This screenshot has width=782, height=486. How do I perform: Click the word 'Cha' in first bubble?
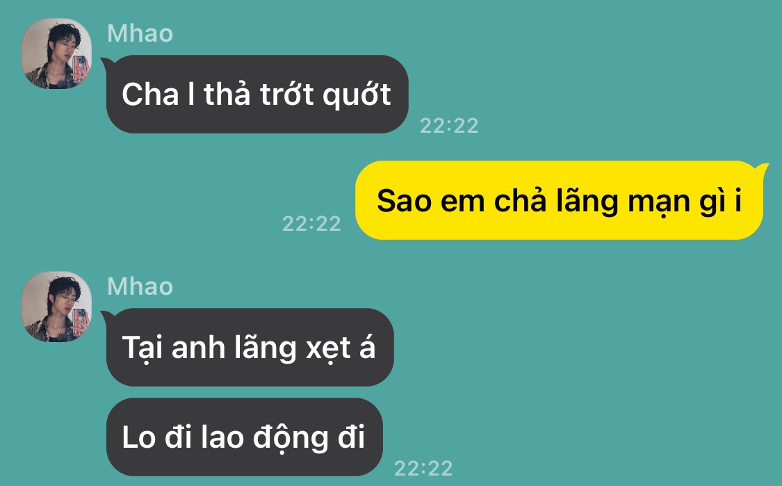pyautogui.click(x=150, y=95)
